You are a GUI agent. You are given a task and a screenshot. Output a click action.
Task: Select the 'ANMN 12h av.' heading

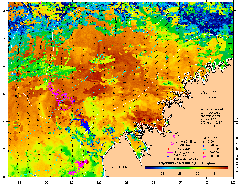point(210,138)
